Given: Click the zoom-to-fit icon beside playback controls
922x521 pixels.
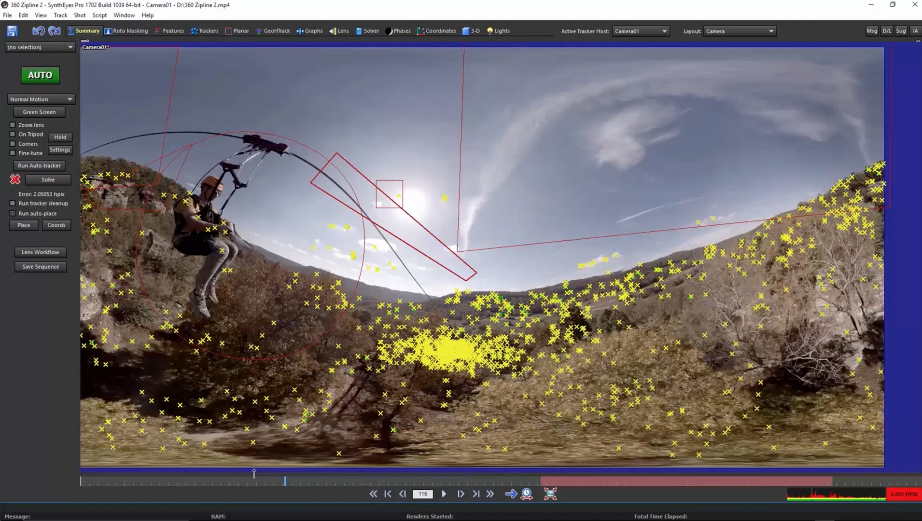Looking at the screenshot, I should pyautogui.click(x=550, y=494).
